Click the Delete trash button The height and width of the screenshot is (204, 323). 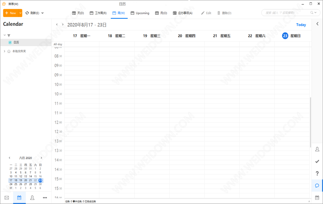(x=224, y=13)
